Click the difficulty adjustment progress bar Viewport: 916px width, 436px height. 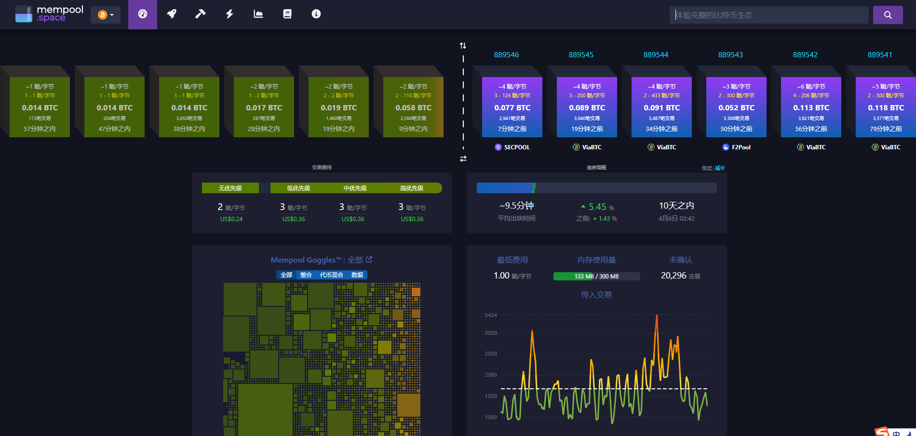click(x=596, y=188)
